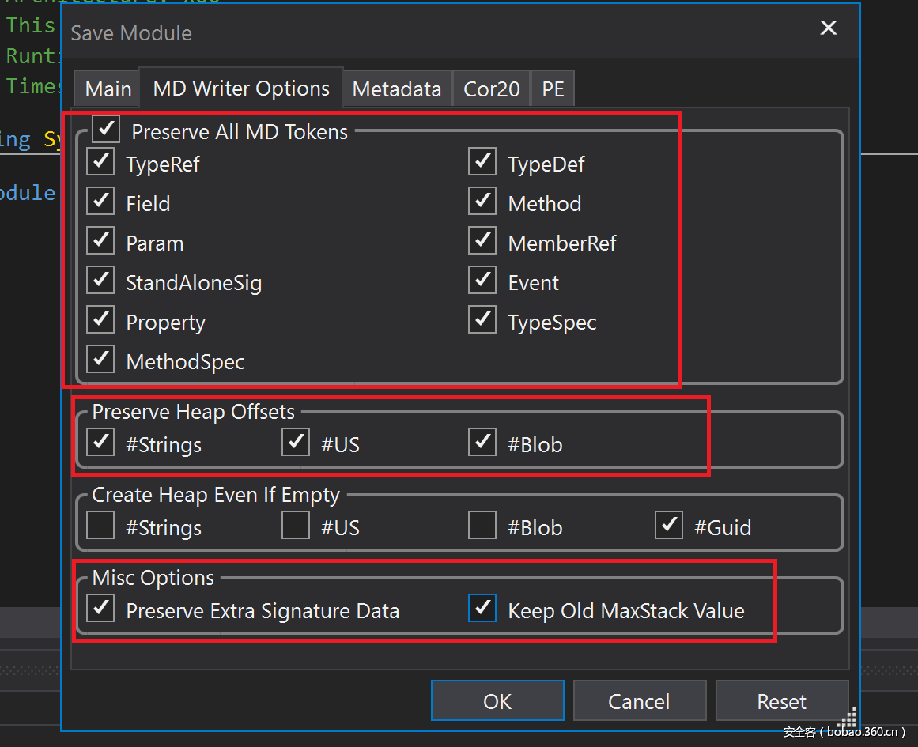Enable #Strings under Create Heap Even If Empty

click(x=100, y=526)
